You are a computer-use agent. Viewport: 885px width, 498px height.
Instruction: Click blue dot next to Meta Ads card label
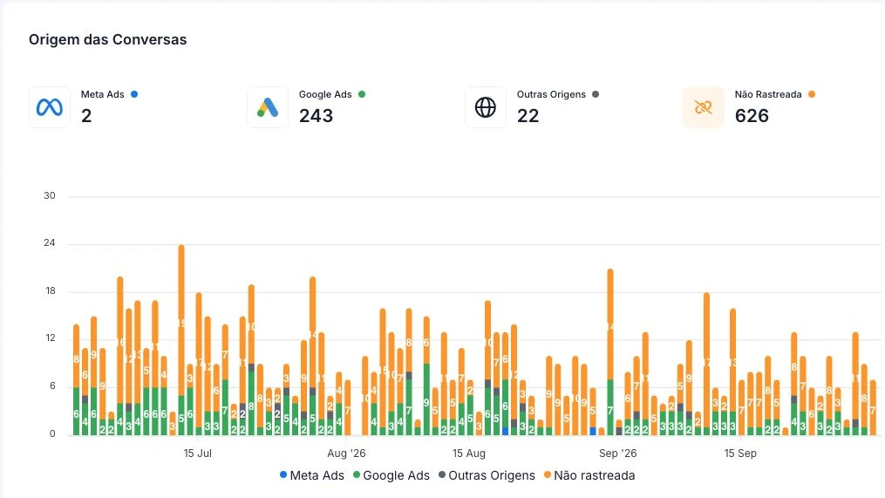[134, 94]
